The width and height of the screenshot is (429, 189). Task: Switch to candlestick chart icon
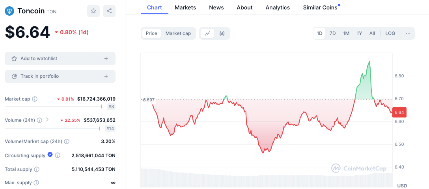point(222,33)
